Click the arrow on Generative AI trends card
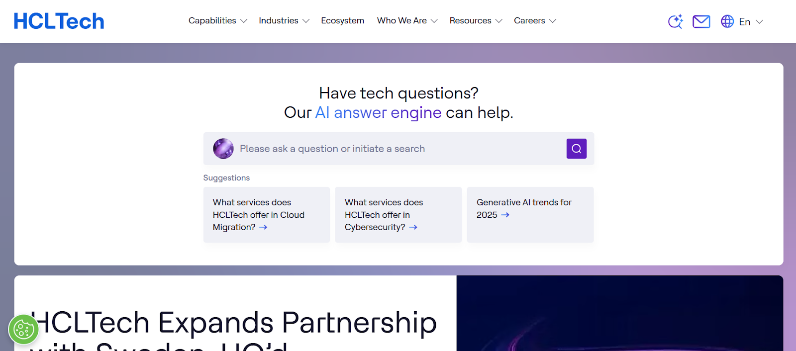The width and height of the screenshot is (796, 351). coord(506,215)
